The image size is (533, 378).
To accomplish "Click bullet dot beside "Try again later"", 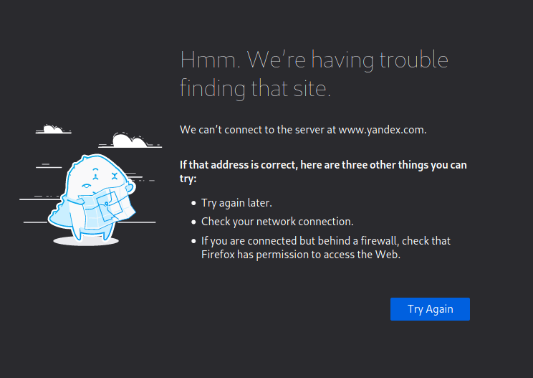I will coord(193,203).
